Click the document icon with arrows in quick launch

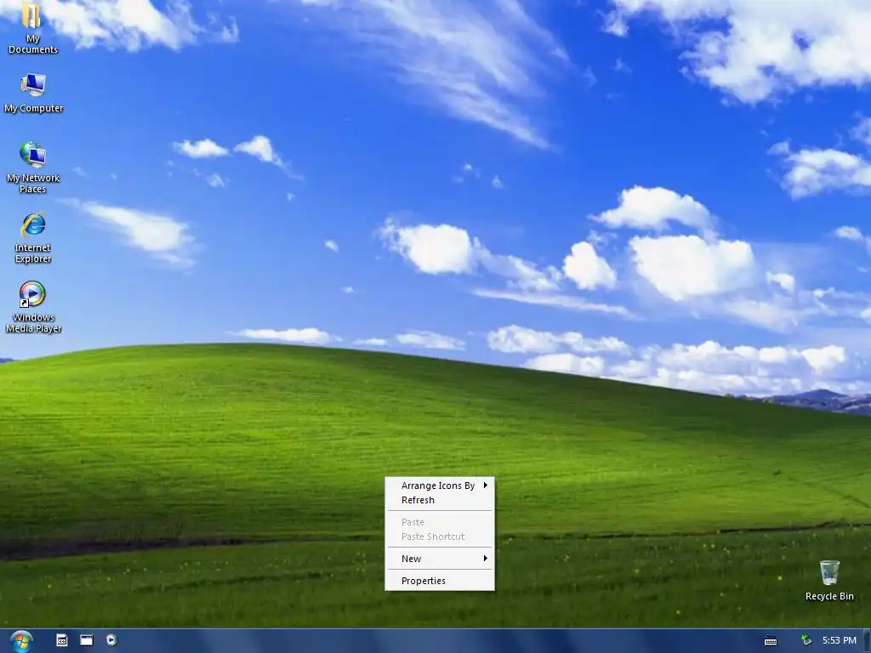(61, 640)
